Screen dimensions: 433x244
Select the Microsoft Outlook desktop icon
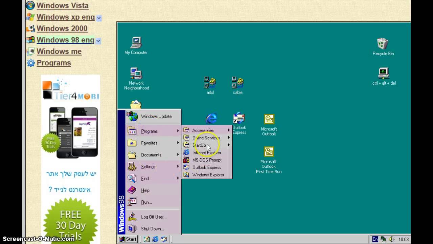pos(269,125)
